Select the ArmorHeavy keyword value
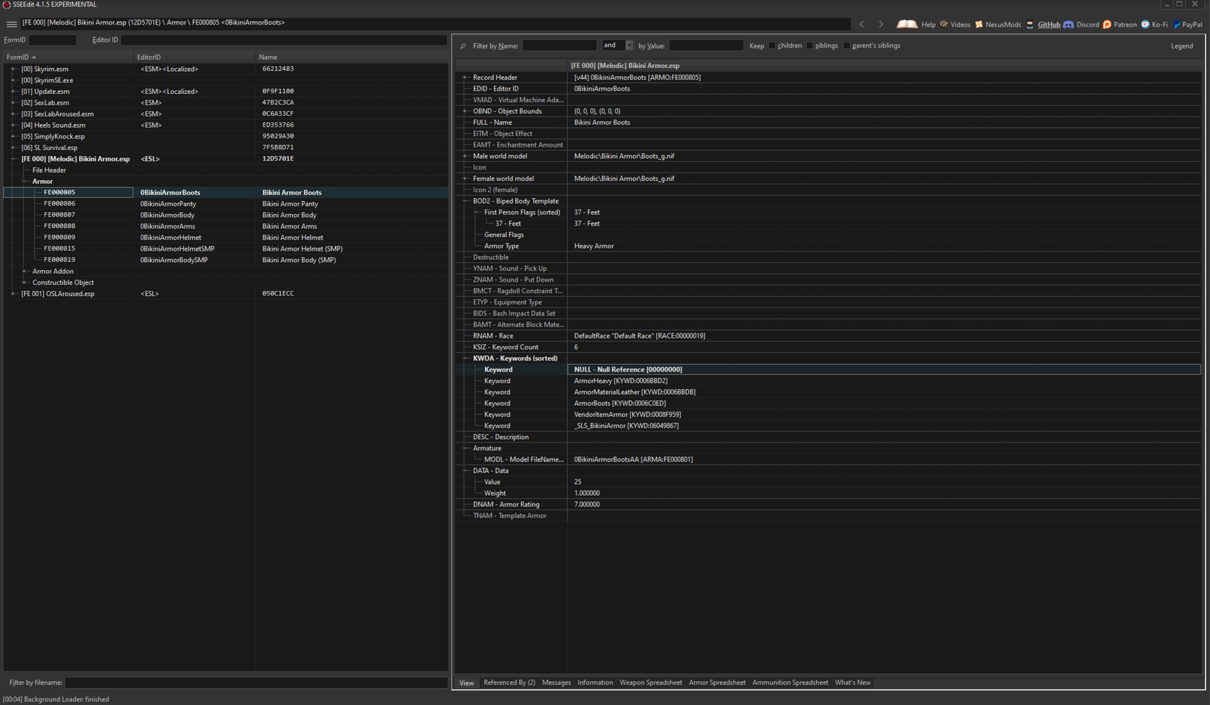 pos(621,381)
